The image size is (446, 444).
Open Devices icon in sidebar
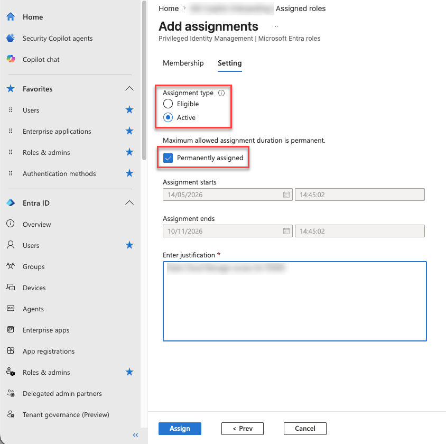(11, 287)
